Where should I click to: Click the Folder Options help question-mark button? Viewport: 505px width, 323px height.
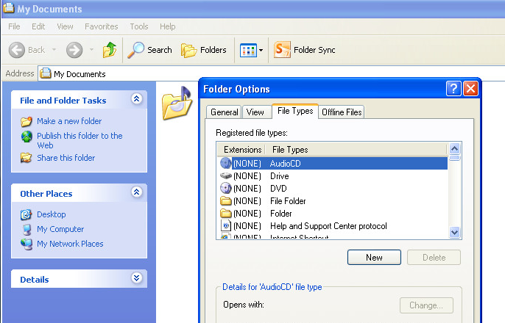453,89
